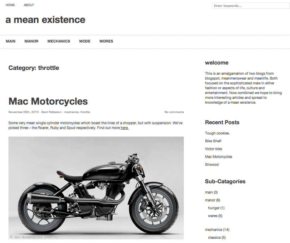Open recent post 'Tough cookies.'

coord(217,133)
